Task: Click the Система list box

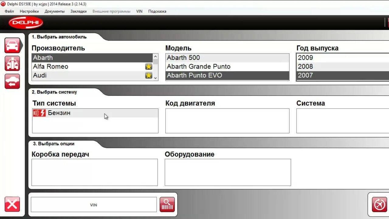Action: [343, 121]
